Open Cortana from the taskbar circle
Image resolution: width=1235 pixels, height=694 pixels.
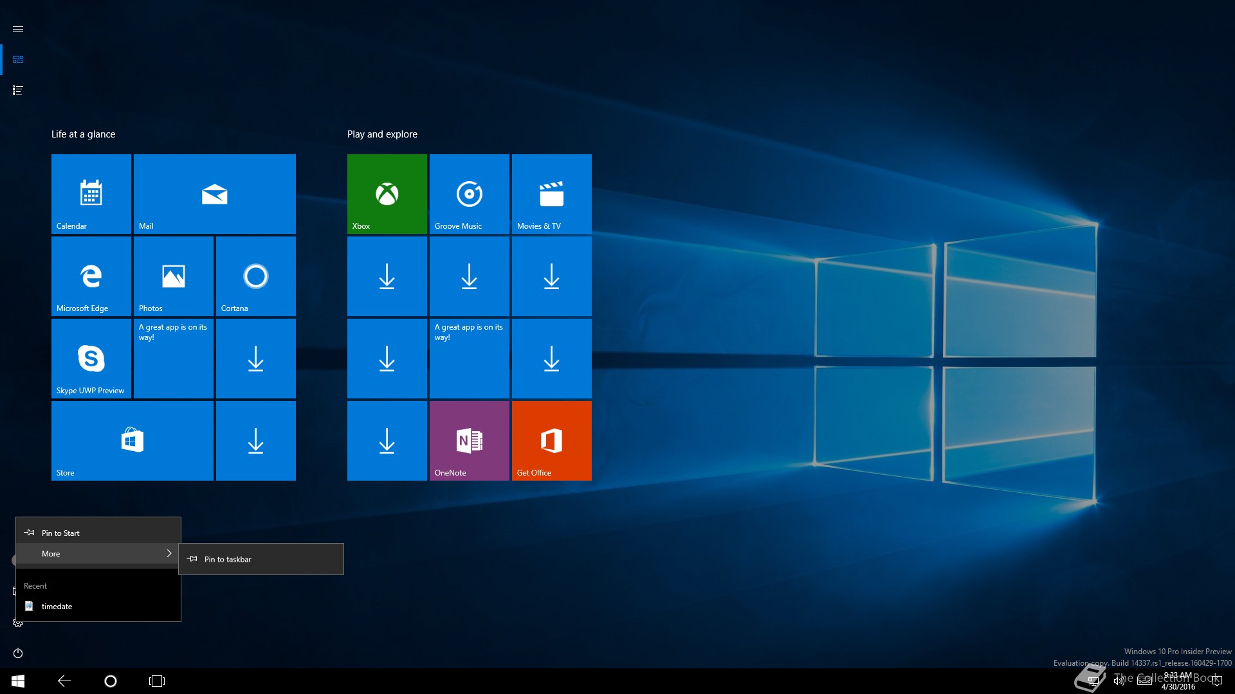111,681
